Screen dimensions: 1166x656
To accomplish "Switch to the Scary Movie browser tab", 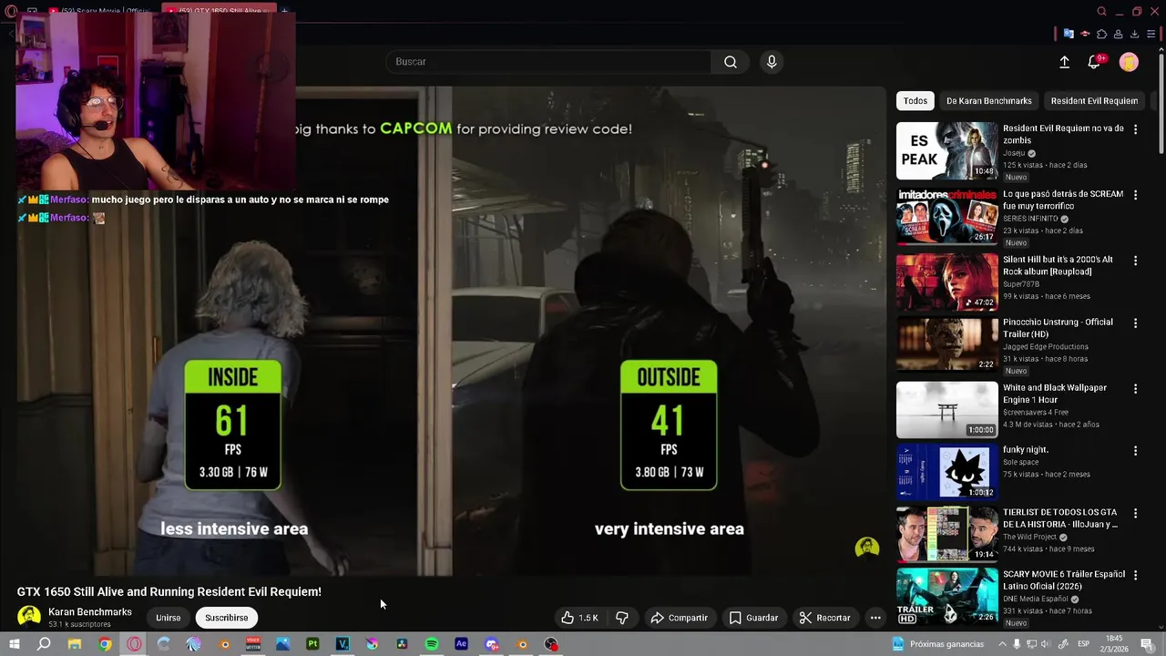I will point(101,11).
